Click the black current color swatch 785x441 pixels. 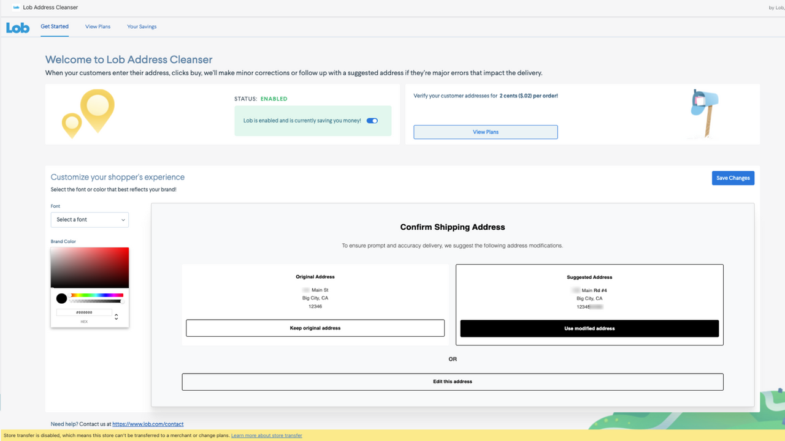click(61, 298)
